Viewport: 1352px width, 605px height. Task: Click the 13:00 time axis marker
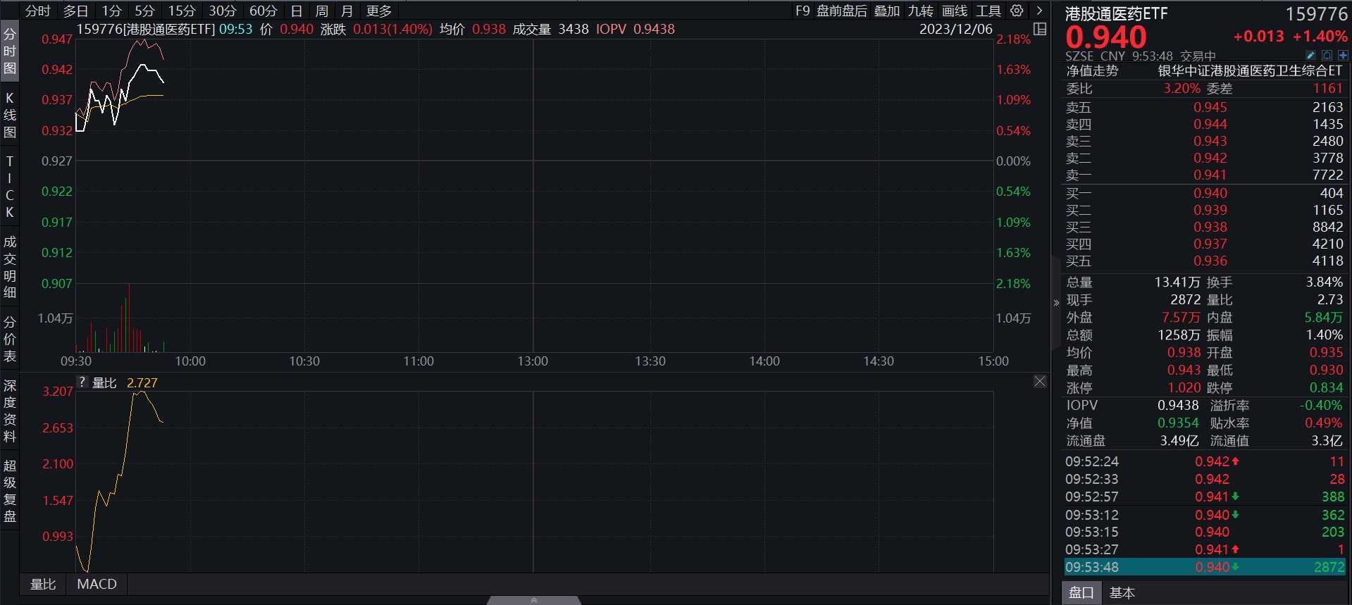(533, 361)
